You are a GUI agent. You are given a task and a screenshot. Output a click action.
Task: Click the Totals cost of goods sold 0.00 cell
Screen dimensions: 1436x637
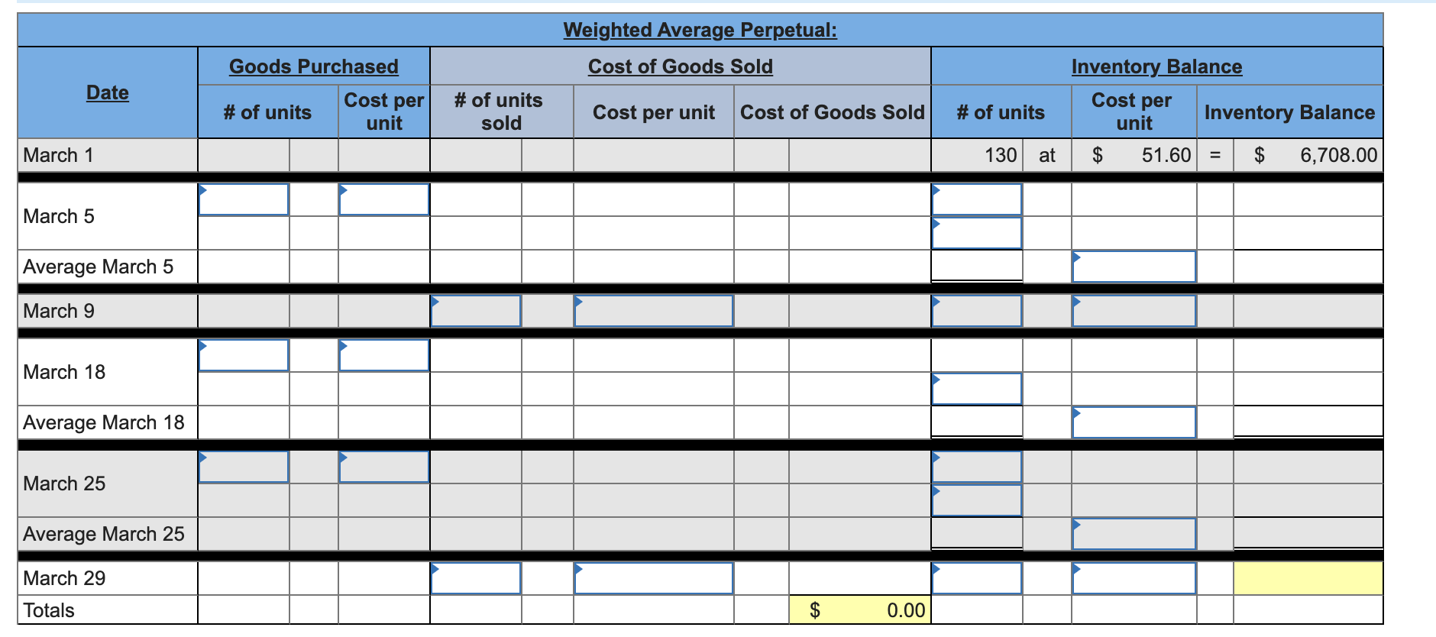(860, 610)
